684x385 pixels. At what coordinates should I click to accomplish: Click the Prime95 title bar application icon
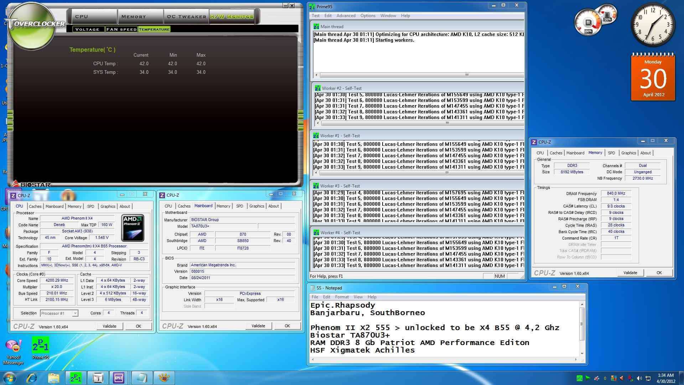(x=312, y=6)
